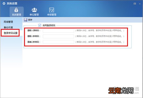The image size is (143, 98).
Task: Click the 保存 floppy disk icon
Action: click(x=25, y=20)
